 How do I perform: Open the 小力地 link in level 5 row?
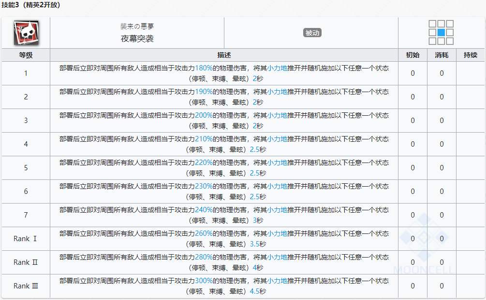coord(278,163)
